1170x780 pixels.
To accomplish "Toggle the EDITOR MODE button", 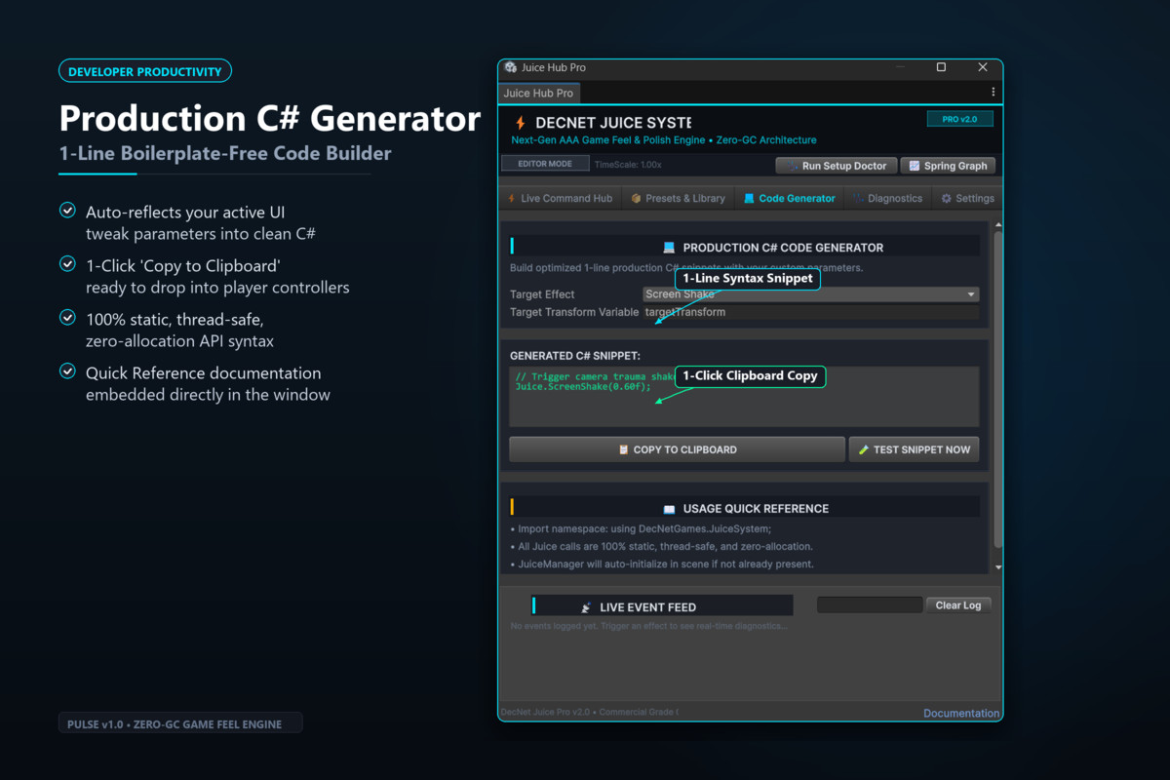I will (x=545, y=164).
